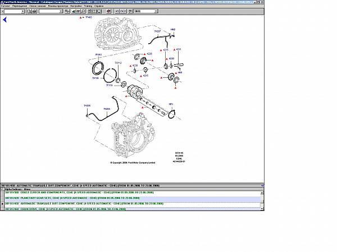This screenshot has width=337, height=252.
Task: Click the index list scroll up arrow
Action: 262,193
